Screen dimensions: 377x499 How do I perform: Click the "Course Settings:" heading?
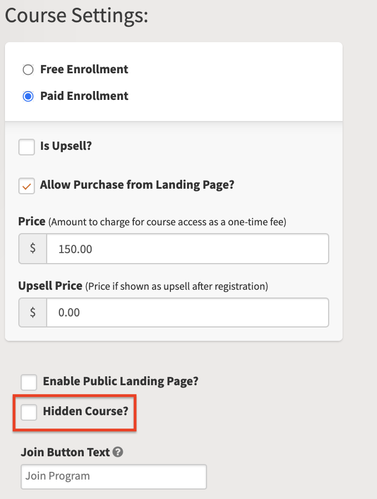[x=77, y=16]
